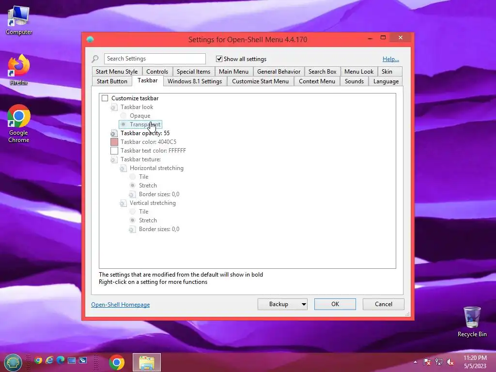The image size is (496, 372).
Task: Click the Switch Windows quick launch icon
Action: click(x=83, y=360)
